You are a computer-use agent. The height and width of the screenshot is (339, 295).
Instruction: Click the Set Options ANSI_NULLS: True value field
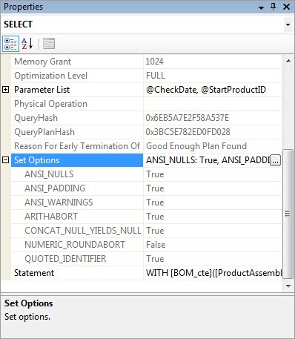[208, 160]
